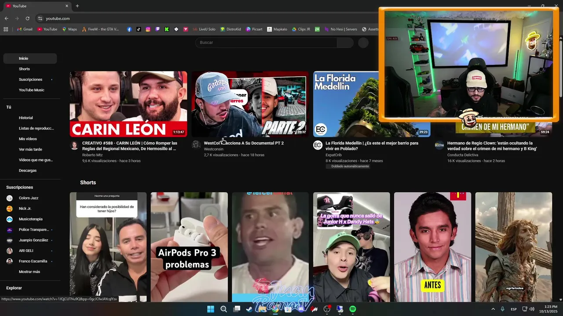This screenshot has height=316, width=563.
Task: Open the FiveM bookmark
Action: pos(100,29)
